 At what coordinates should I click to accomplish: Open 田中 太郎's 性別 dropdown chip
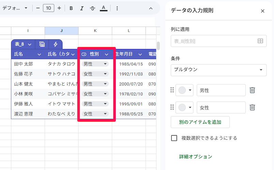point(95,64)
